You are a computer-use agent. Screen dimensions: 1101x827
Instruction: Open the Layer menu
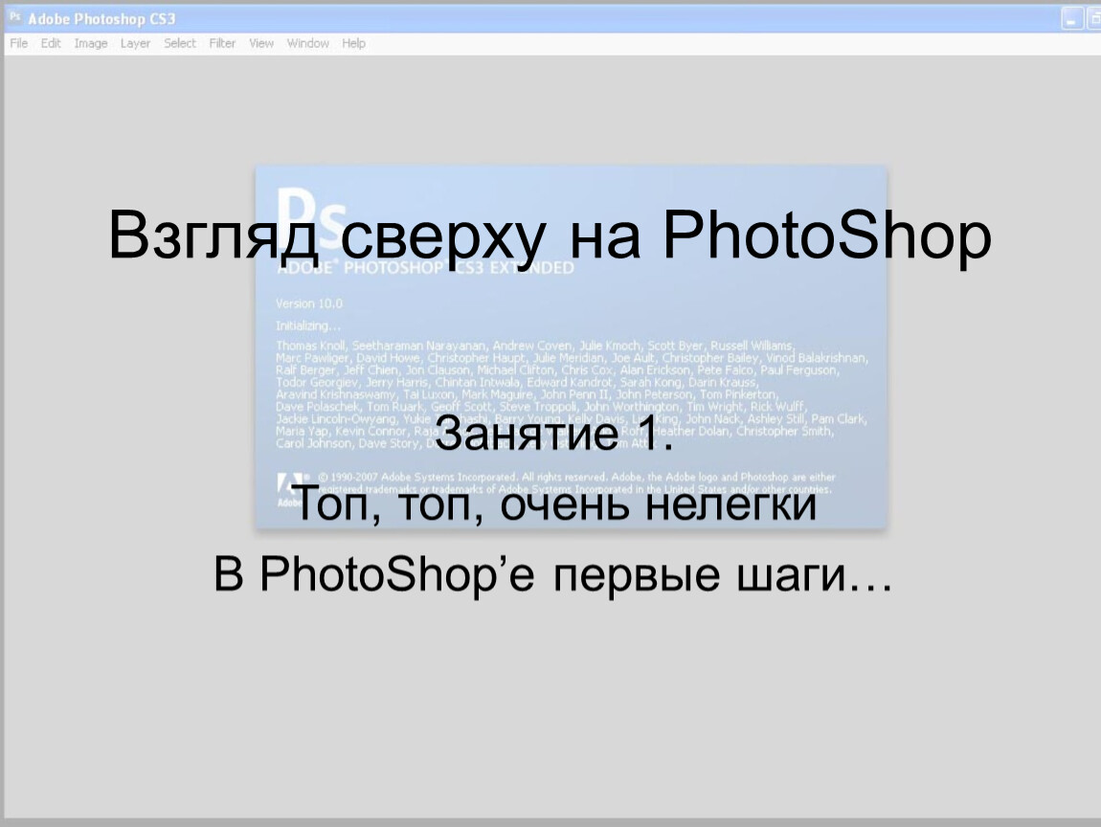tap(135, 43)
